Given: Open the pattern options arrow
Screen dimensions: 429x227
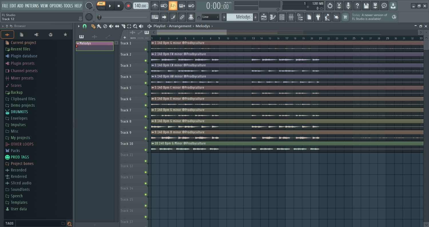Looking at the screenshot, I should (224, 17).
